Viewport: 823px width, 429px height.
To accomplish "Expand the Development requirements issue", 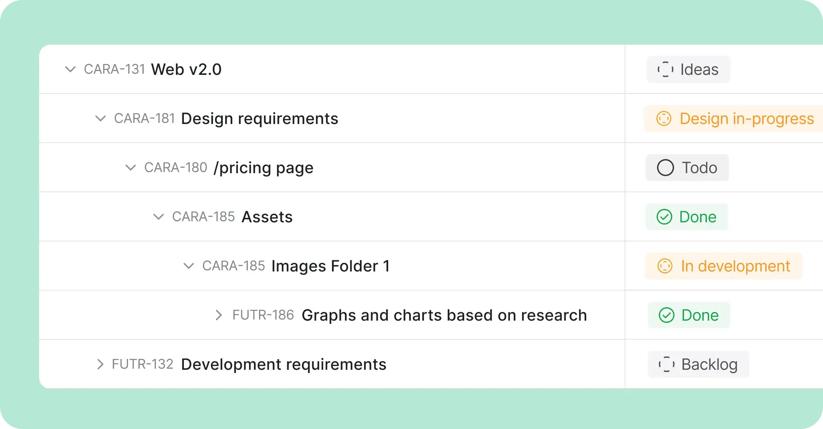I will (x=99, y=364).
